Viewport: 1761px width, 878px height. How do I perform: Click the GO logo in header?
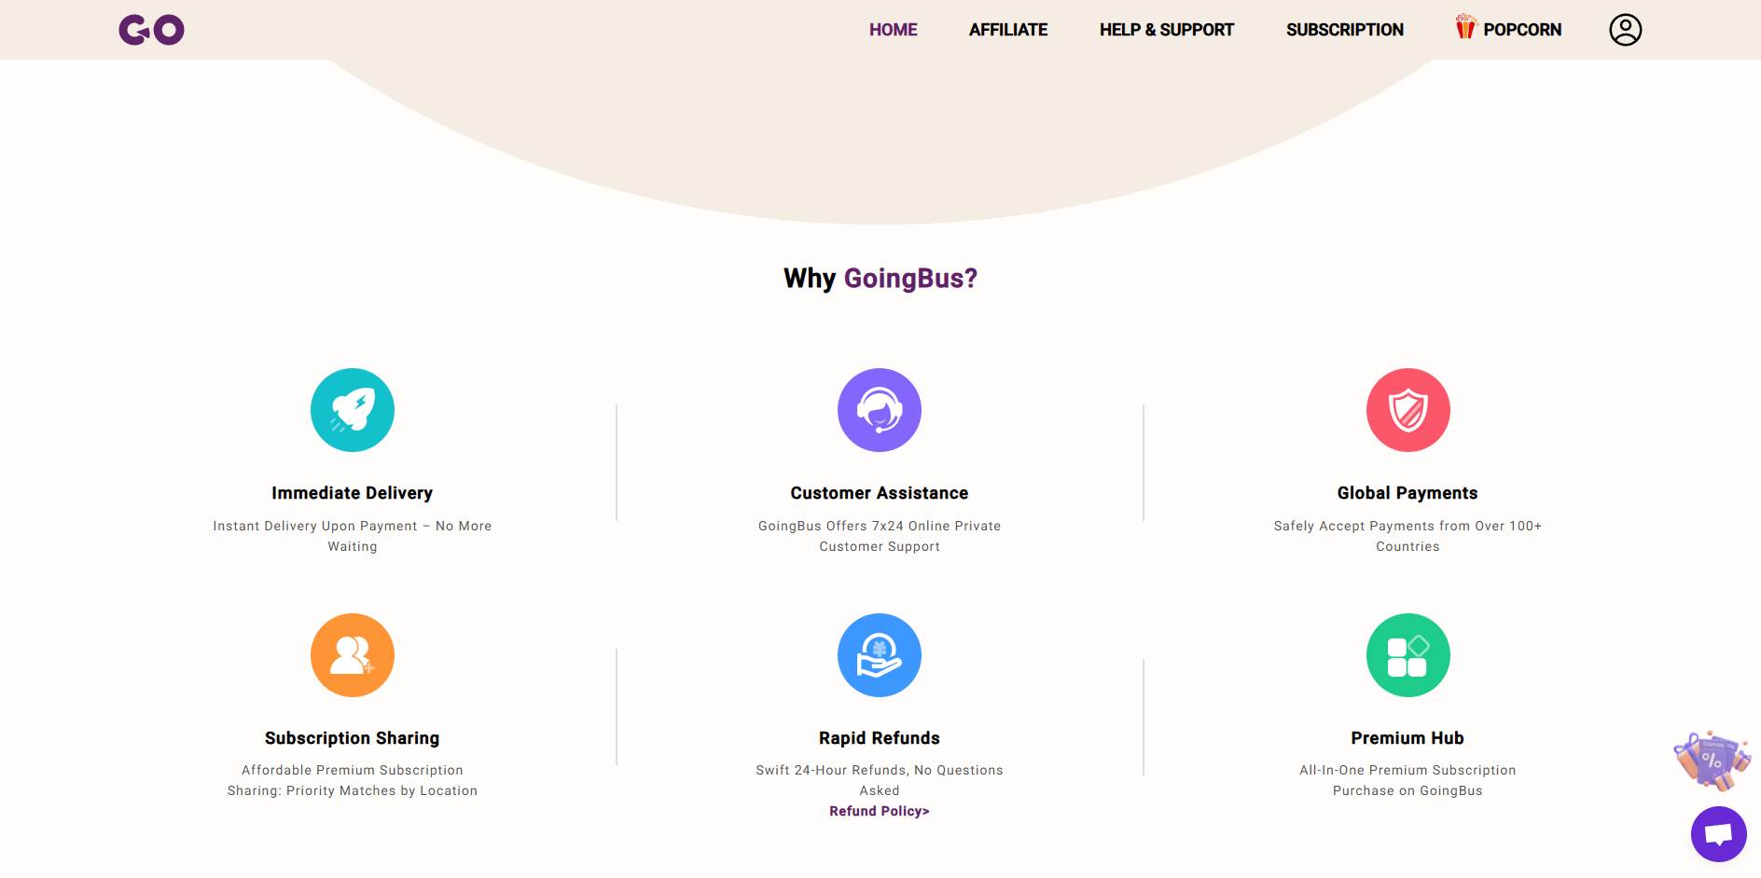(151, 30)
